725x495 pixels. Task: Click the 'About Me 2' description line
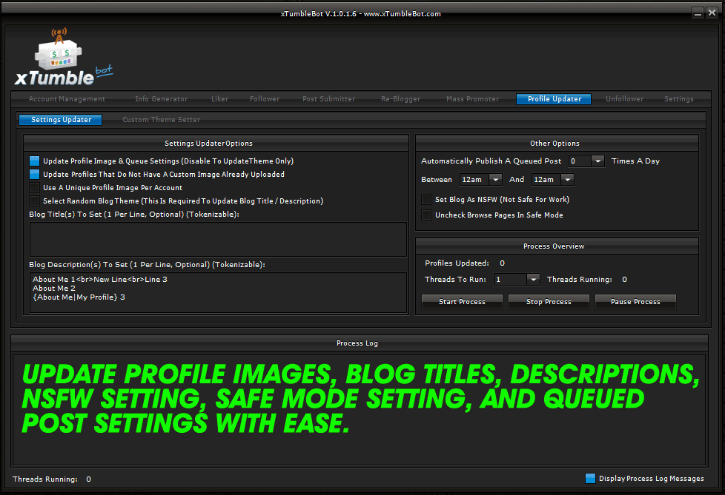54,289
